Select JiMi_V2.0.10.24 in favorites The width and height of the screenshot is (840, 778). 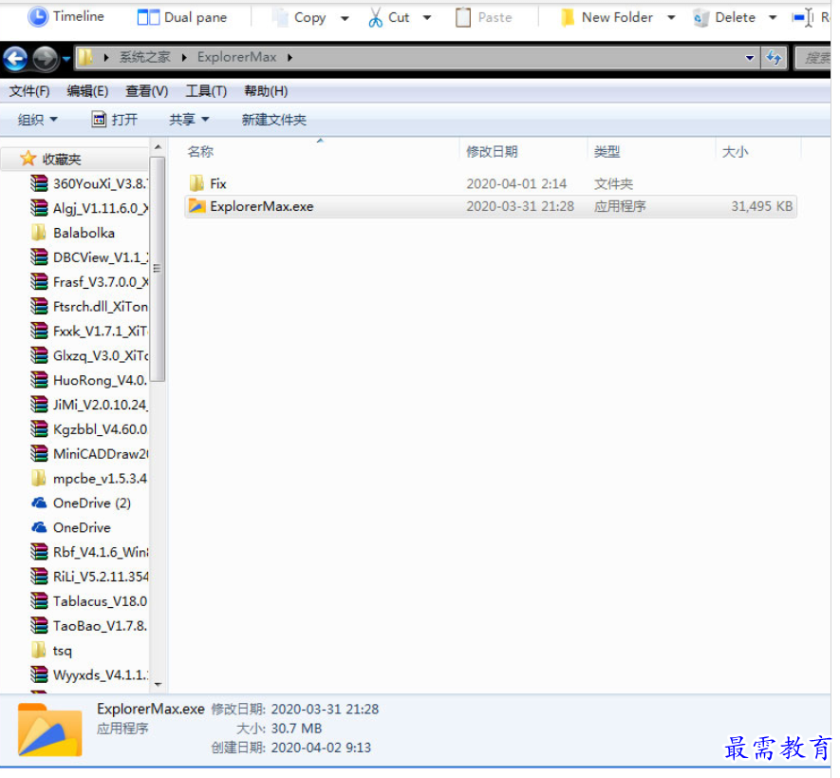click(x=89, y=405)
